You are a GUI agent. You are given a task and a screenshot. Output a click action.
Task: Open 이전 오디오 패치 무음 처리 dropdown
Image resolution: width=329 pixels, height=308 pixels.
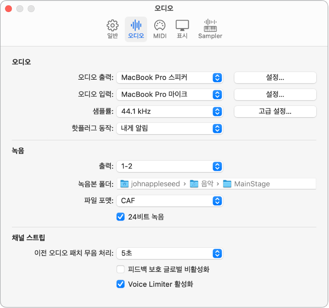tap(169, 253)
